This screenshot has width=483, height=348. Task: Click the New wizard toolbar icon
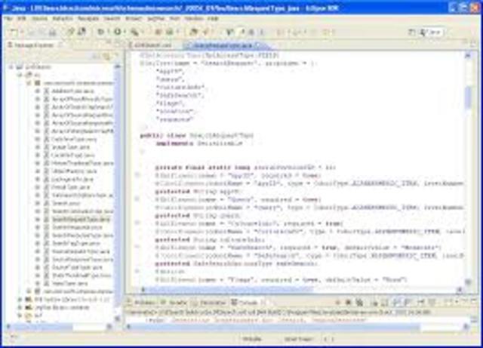[x=13, y=32]
